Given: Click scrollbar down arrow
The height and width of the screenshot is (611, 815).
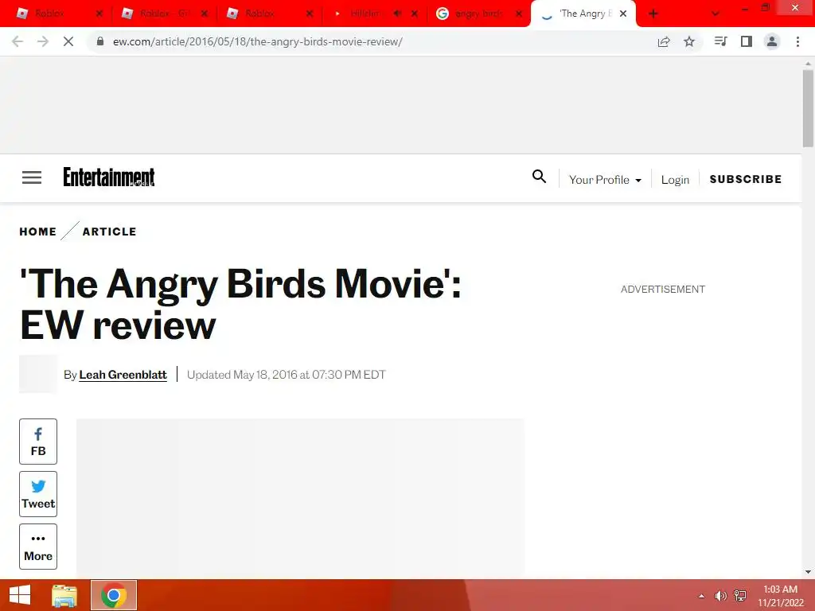Looking at the screenshot, I should click(x=808, y=572).
